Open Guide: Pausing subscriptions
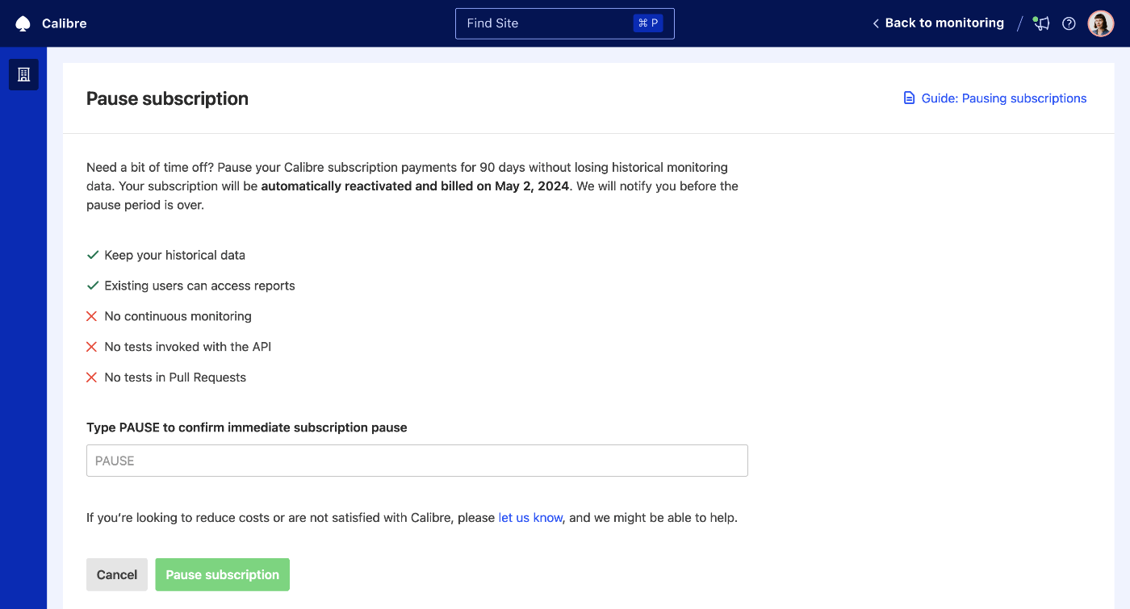The height and width of the screenshot is (609, 1130). pos(1003,98)
